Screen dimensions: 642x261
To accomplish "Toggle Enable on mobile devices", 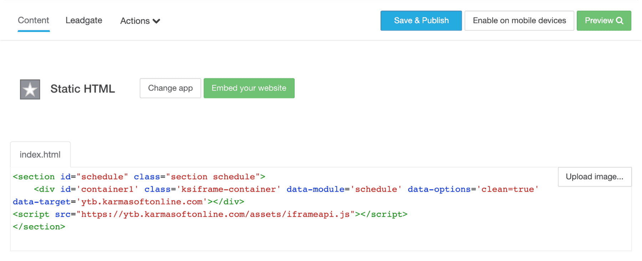I will point(519,21).
